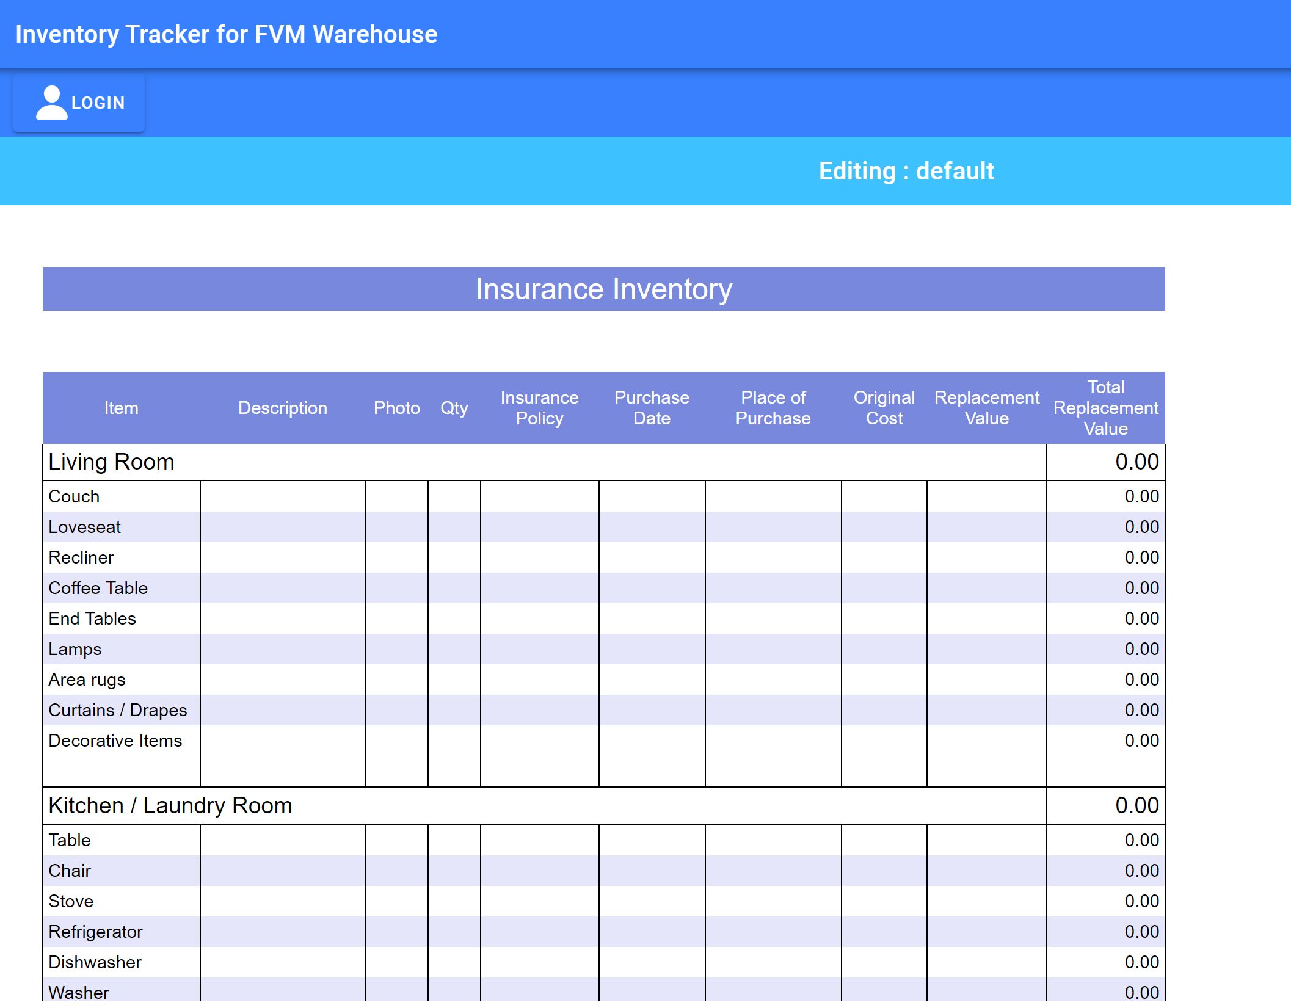1291x1008 pixels.
Task: Click the Loveseat Qty cell
Action: click(x=454, y=527)
